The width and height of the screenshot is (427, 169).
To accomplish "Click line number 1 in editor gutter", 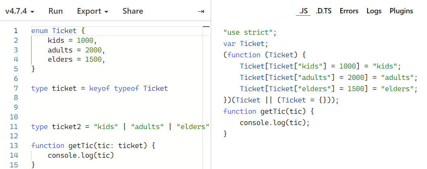I will 15,31.
